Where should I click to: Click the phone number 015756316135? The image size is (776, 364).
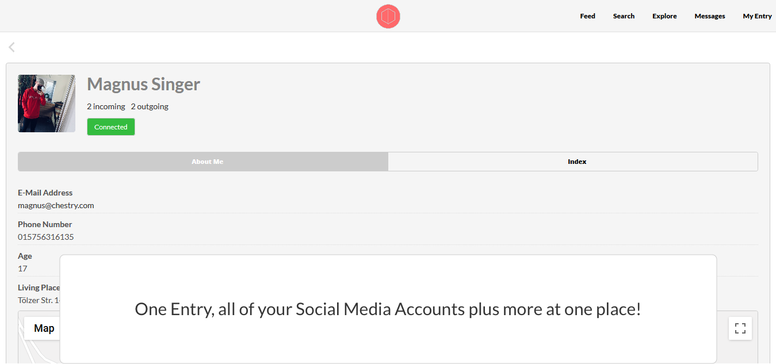click(x=46, y=237)
